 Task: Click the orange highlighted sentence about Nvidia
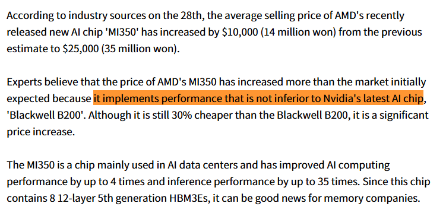[258, 99]
